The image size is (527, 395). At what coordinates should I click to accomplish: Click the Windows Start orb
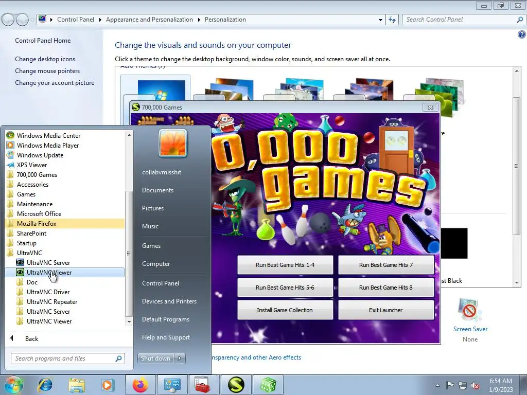tap(13, 385)
